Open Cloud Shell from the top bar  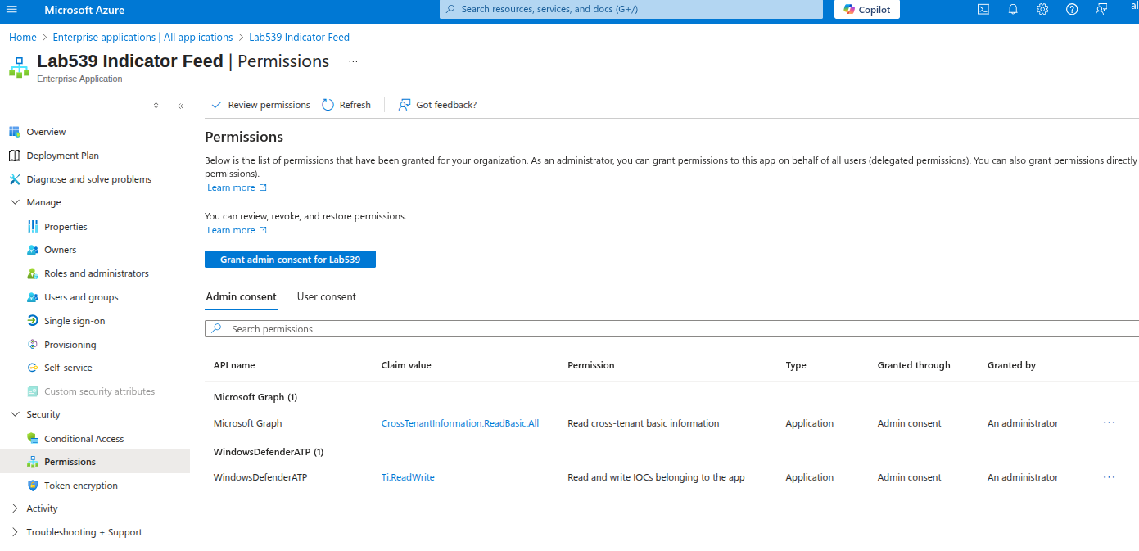point(983,10)
